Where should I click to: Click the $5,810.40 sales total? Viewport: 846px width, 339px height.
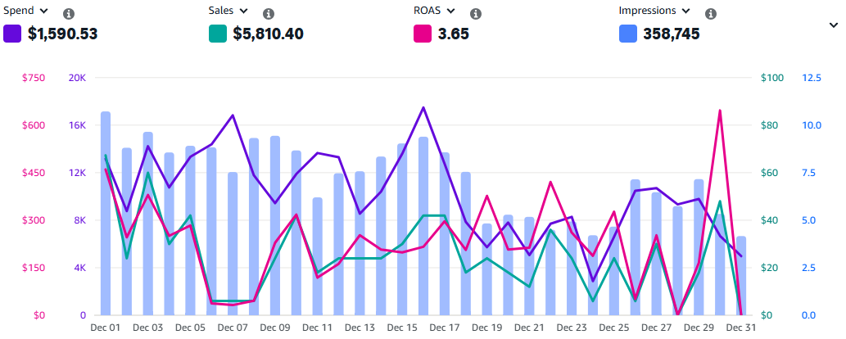(269, 34)
